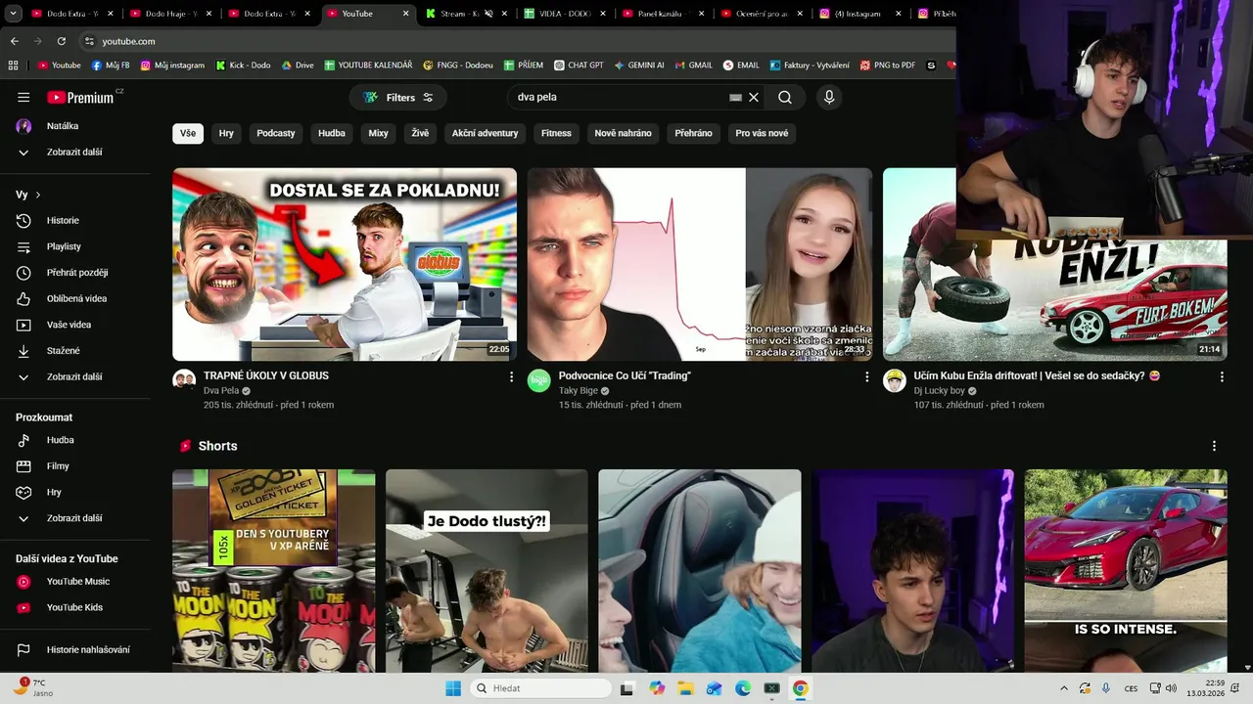Open the 'Kick - Dodo' bookmark
The image size is (1253, 704).
click(243, 66)
